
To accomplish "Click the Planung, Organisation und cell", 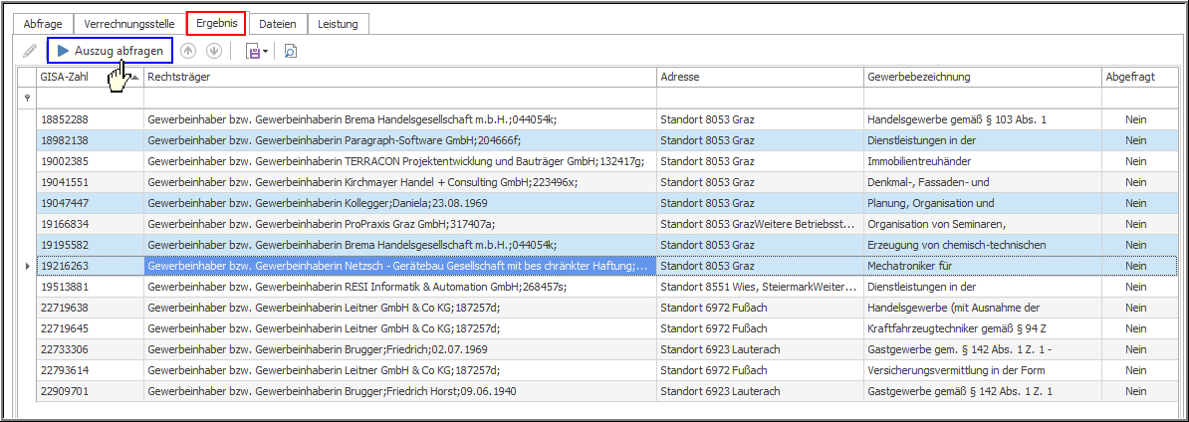I will click(x=982, y=203).
